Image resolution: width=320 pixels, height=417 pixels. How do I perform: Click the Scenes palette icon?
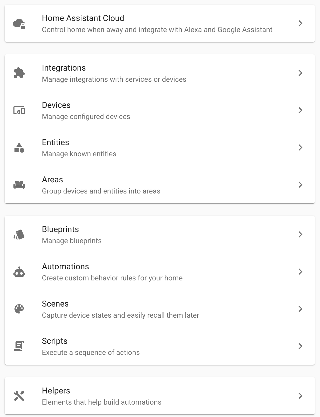pyautogui.click(x=19, y=309)
